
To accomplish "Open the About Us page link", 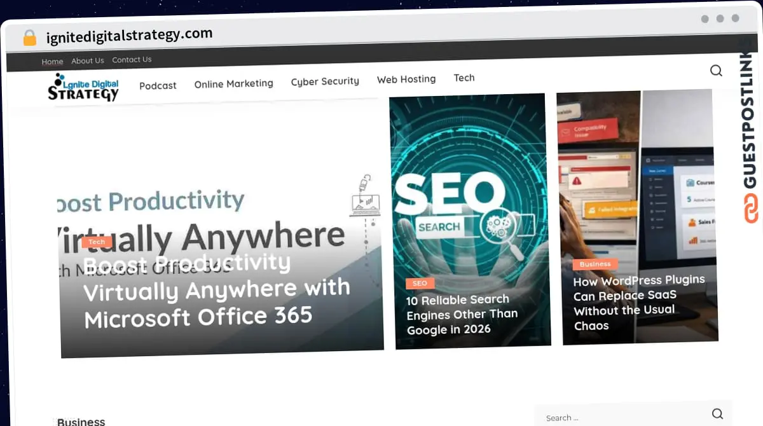I will tap(87, 60).
